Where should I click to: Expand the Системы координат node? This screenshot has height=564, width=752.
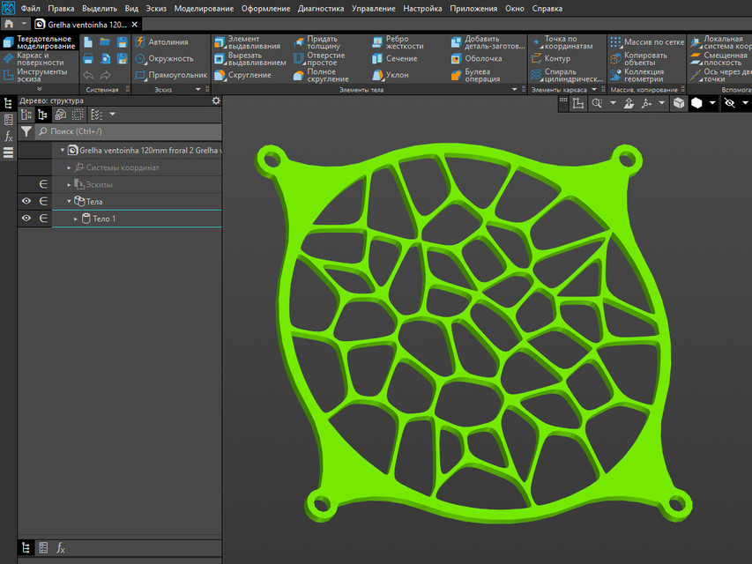pos(68,167)
